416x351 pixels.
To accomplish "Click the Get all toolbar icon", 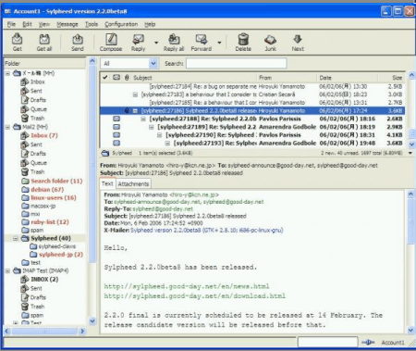I will [44, 39].
